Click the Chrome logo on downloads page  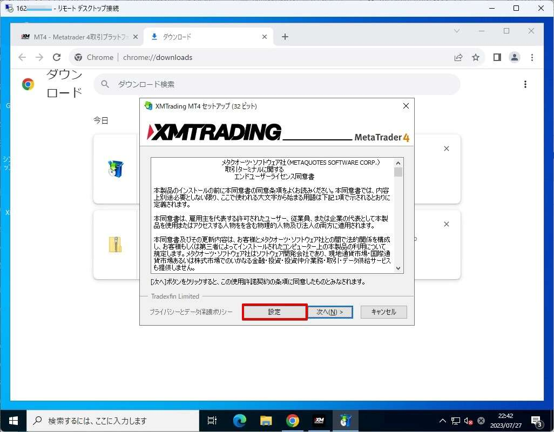28,84
